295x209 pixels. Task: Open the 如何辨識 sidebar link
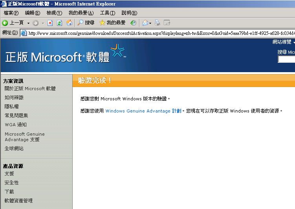click(x=14, y=98)
